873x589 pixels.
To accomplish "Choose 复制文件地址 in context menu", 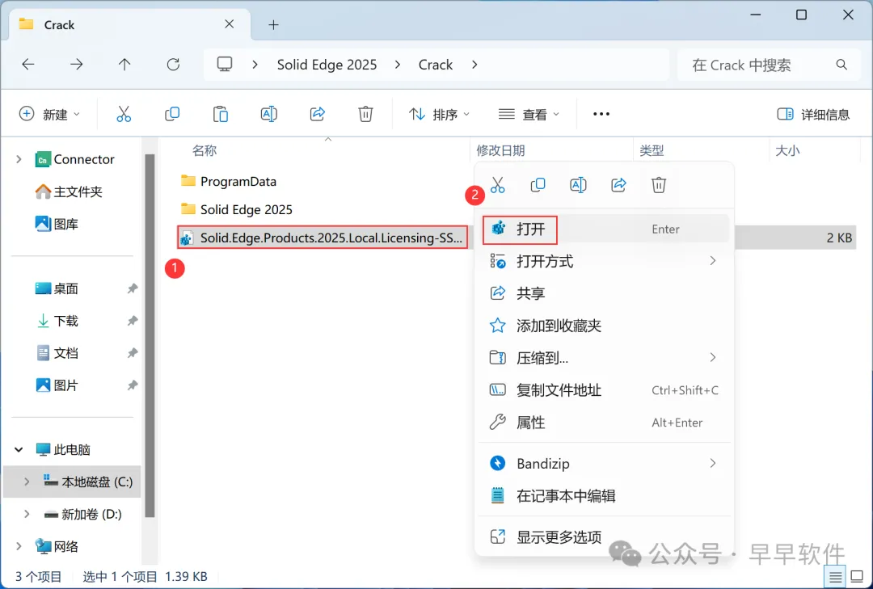I will 605,390.
